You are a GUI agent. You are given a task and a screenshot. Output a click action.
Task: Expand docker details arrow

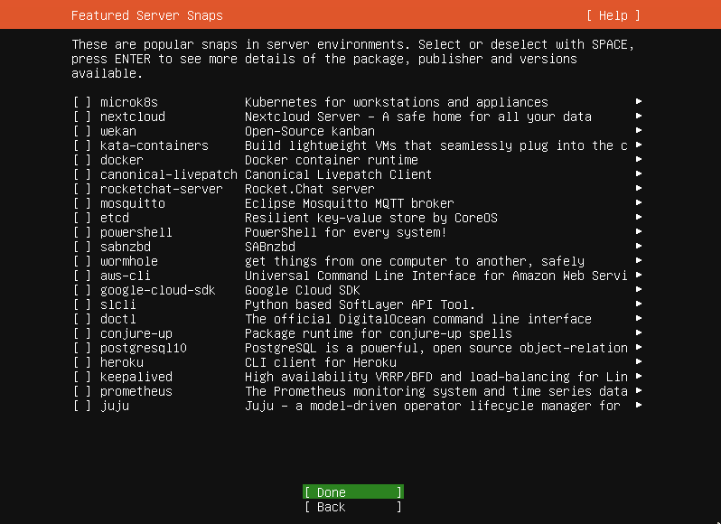tap(639, 159)
